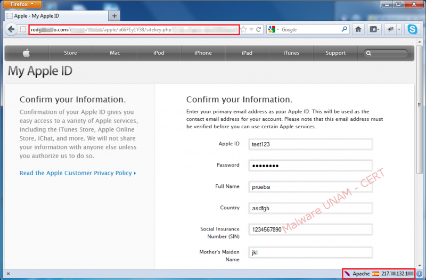Bookmark this page with the star icon
Image resolution: width=426 pixels, height=280 pixels.
(243, 29)
